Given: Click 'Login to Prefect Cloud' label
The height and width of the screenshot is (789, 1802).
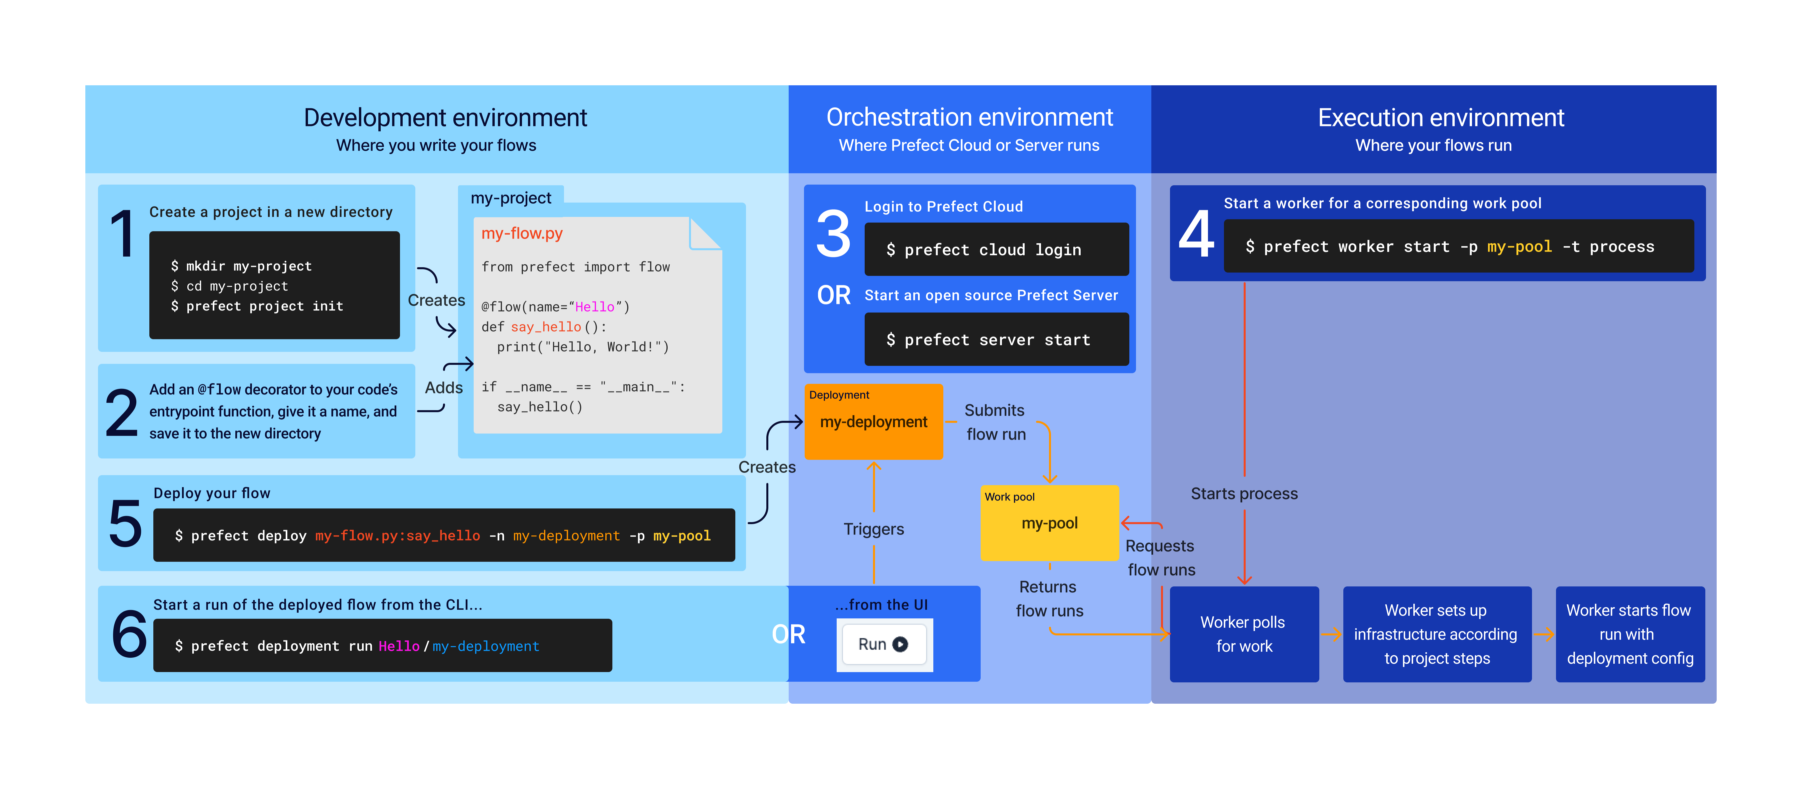Looking at the screenshot, I should coord(944,206).
